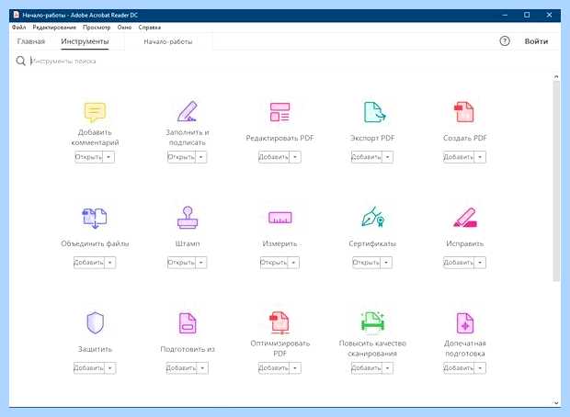Click the Войти sign-in button
The image size is (570, 417).
536,41
